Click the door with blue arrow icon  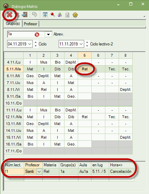(x=25, y=15)
